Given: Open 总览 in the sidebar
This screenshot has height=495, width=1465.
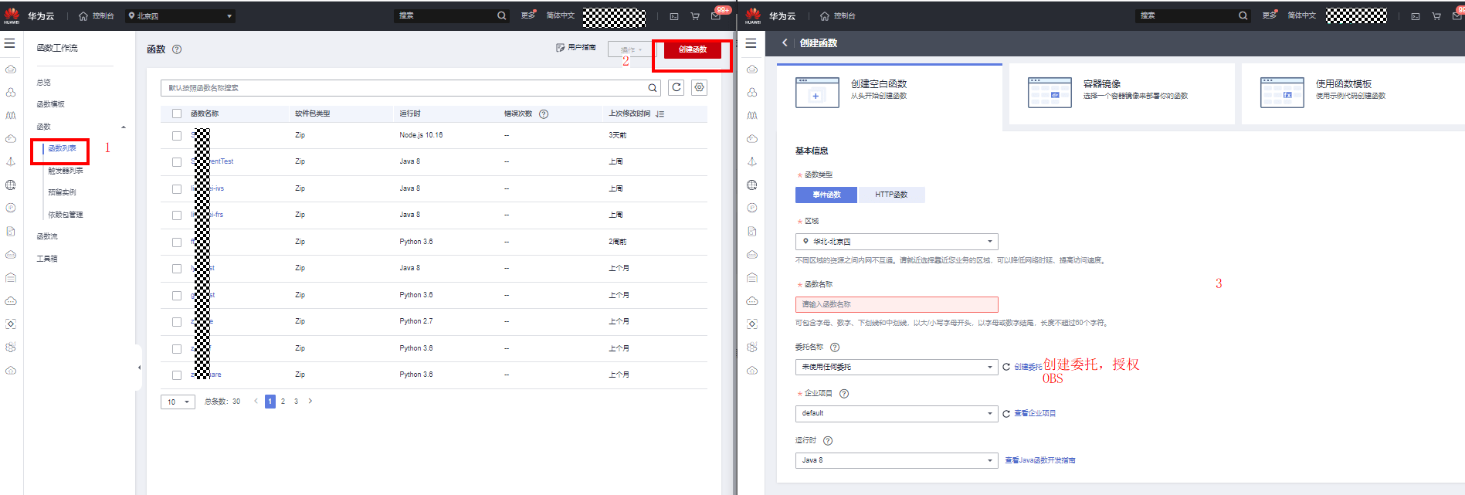Looking at the screenshot, I should pyautogui.click(x=43, y=83).
